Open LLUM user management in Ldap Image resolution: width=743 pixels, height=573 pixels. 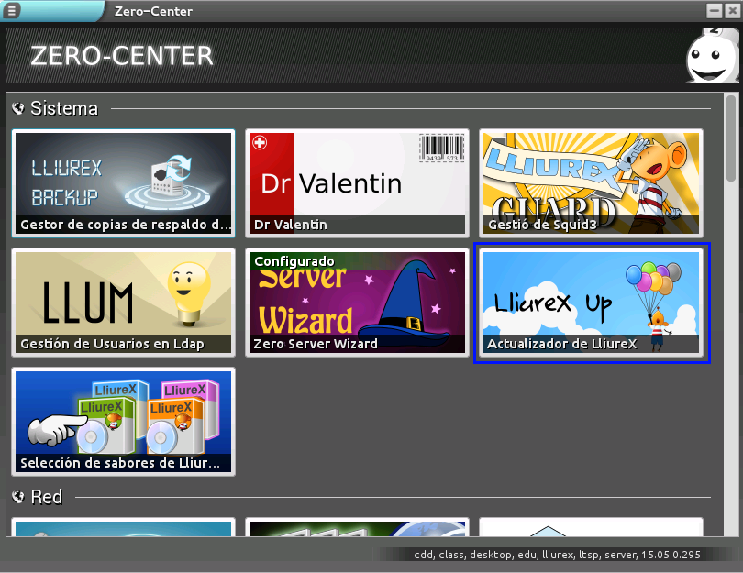pos(123,303)
